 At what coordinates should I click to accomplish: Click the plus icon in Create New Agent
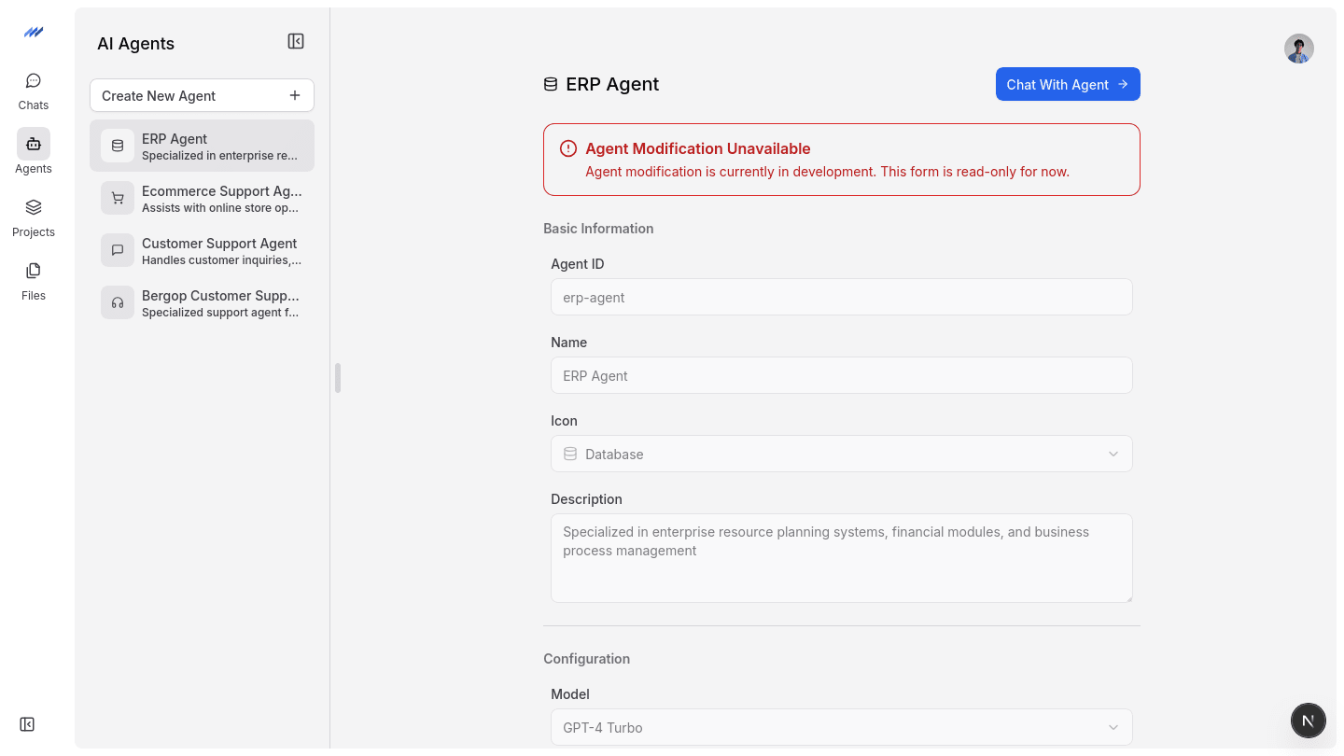click(x=295, y=95)
